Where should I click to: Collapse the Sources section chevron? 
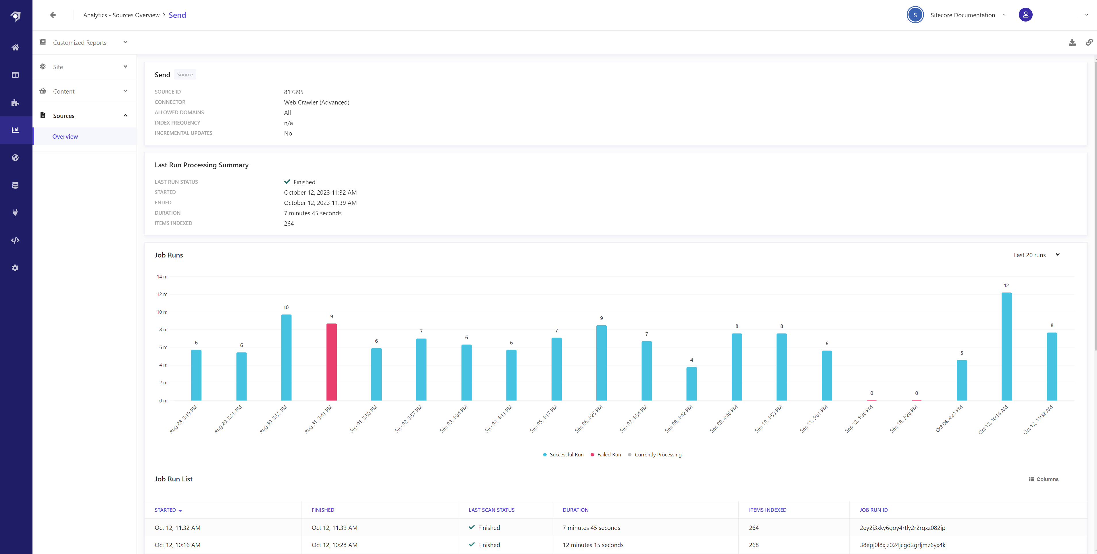(x=125, y=115)
